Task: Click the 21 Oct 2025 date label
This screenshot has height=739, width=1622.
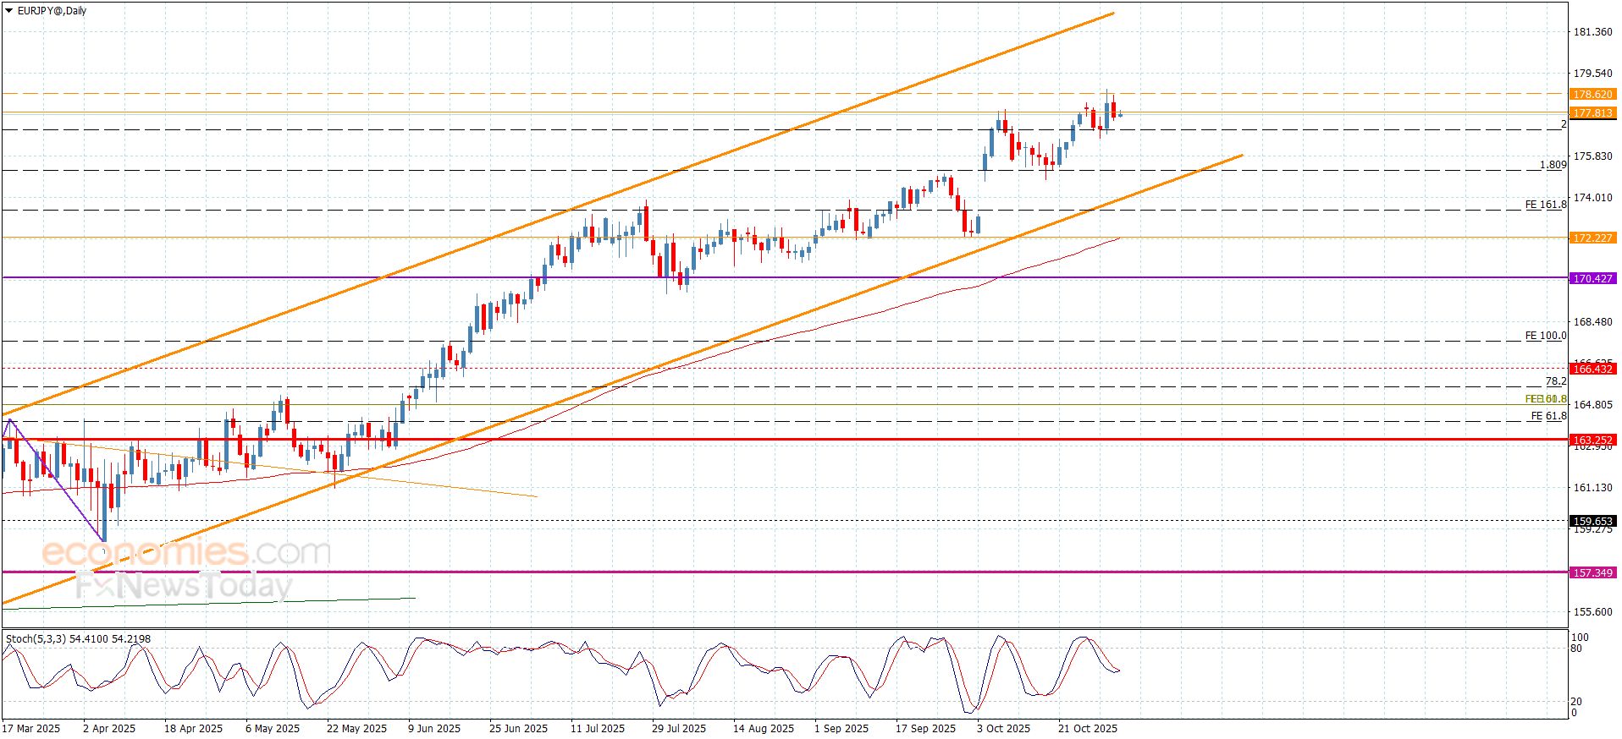Action: (x=1088, y=729)
